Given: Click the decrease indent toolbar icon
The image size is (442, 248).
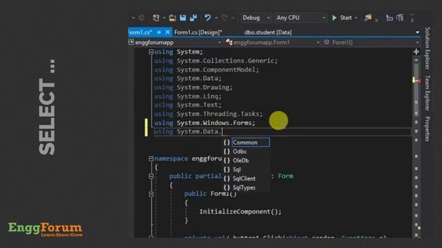Looking at the screenshot, I should point(390,18).
